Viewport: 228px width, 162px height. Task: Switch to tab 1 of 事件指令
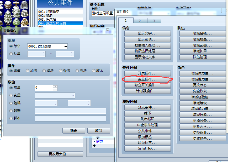tap(126, 21)
